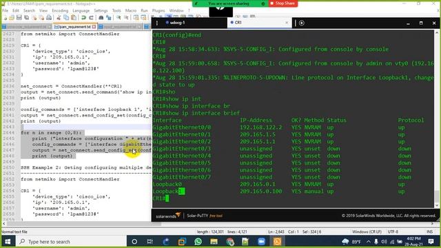Toggle INS insert mode in status bar
Image resolution: width=441 pixels, height=248 pixels.
click(x=429, y=231)
